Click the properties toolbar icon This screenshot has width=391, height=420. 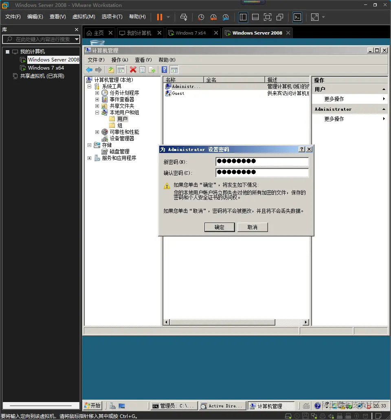142,70
